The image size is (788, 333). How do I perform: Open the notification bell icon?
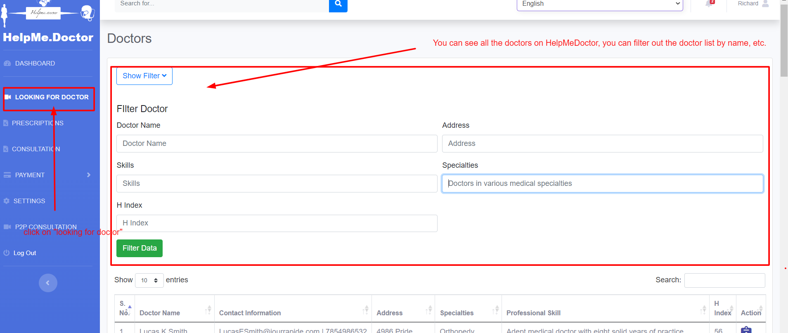point(709,4)
